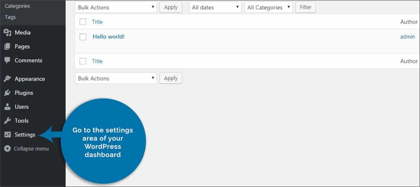This screenshot has height=187, width=420.
Task: Toggle the select-all checkbox in table footer
Action: [83, 61]
